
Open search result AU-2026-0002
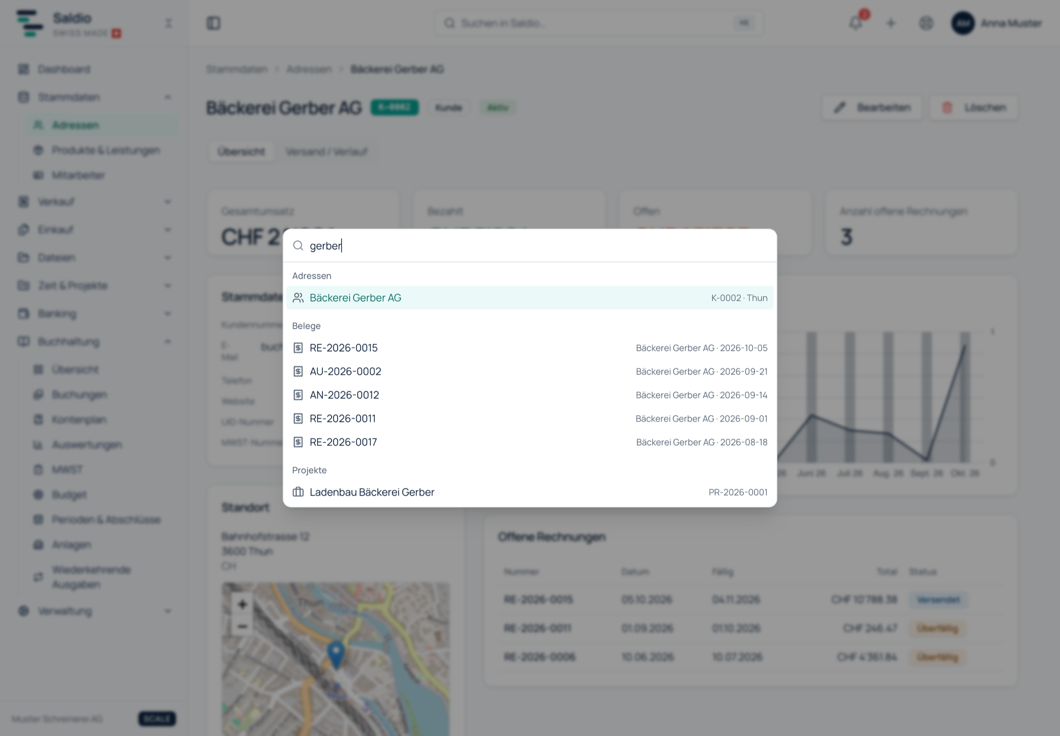530,371
